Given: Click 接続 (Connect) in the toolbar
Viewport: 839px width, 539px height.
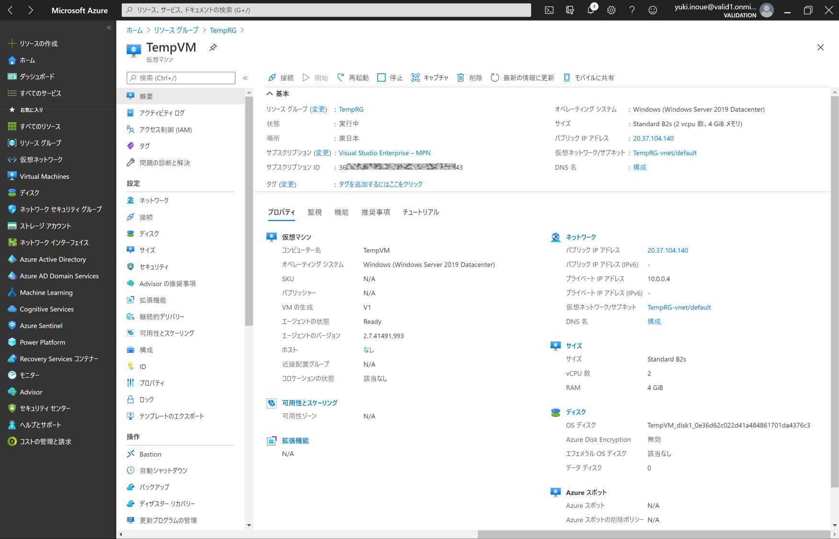Looking at the screenshot, I should (281, 78).
